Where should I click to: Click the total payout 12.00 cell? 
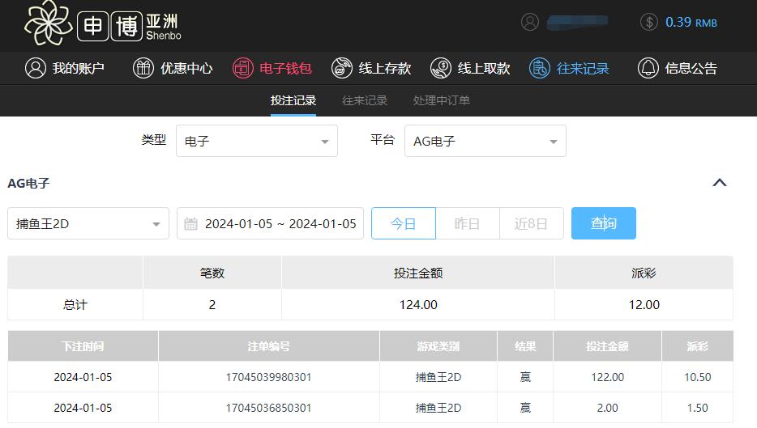coord(644,304)
